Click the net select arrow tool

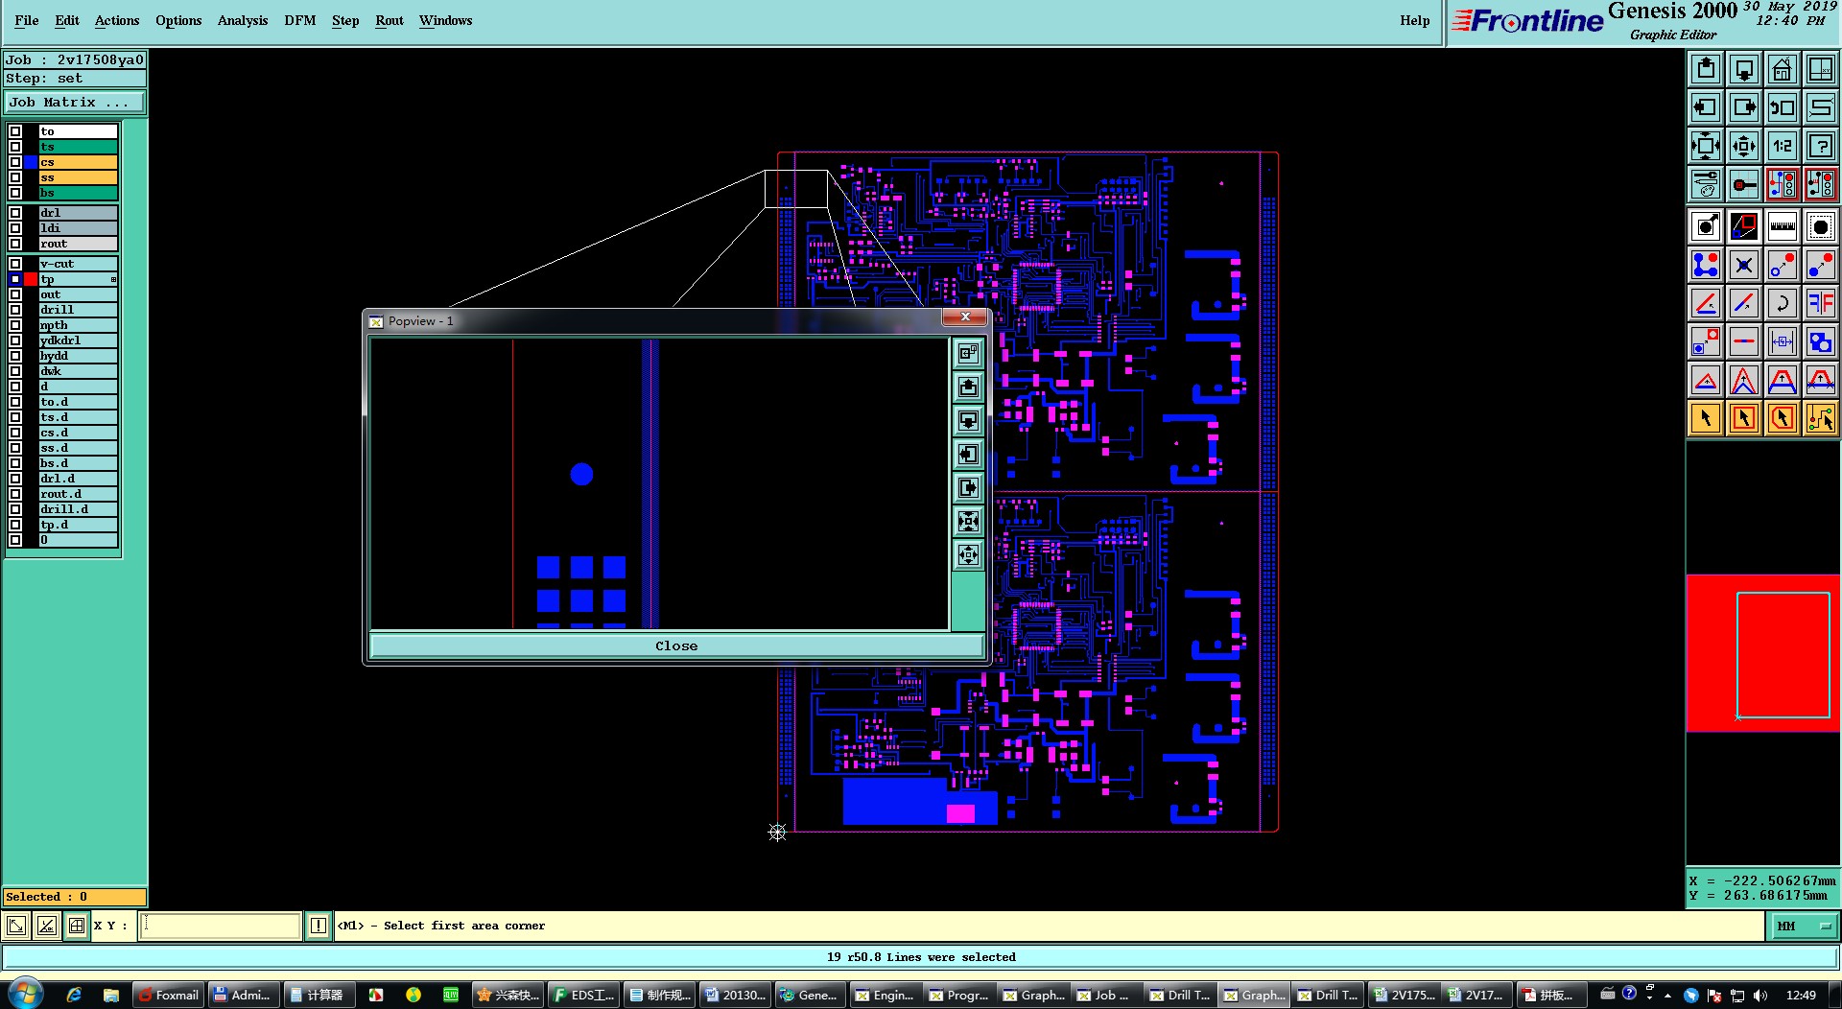pyautogui.click(x=1821, y=418)
